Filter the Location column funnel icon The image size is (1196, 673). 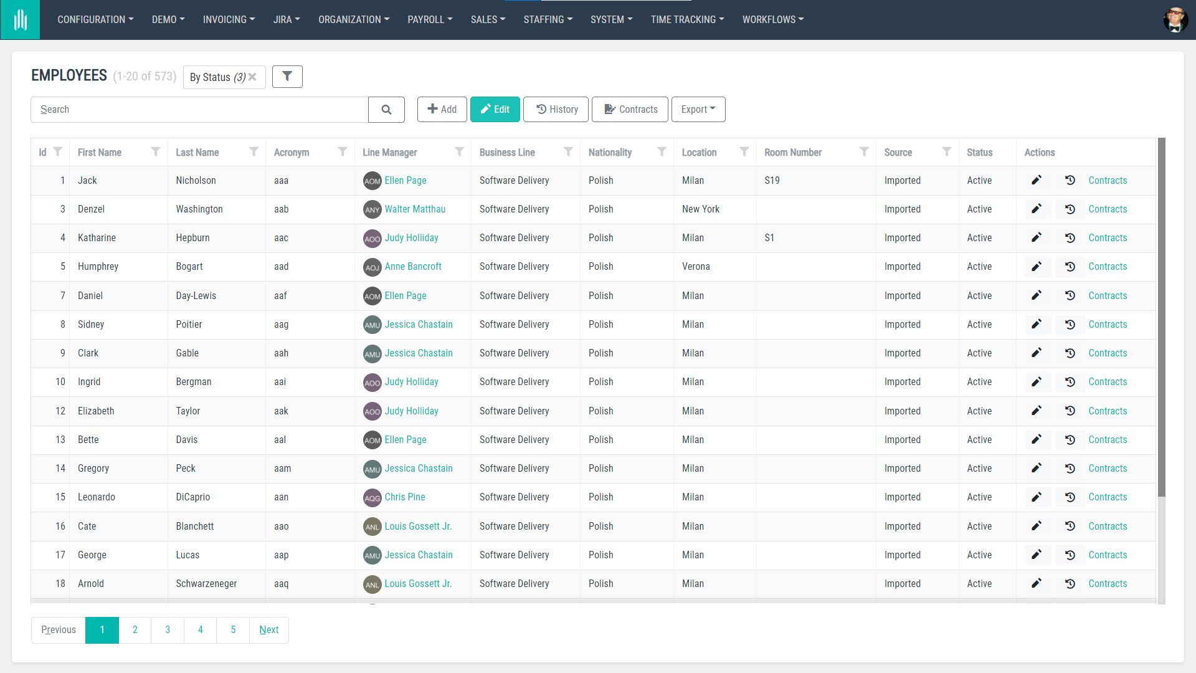(x=744, y=151)
